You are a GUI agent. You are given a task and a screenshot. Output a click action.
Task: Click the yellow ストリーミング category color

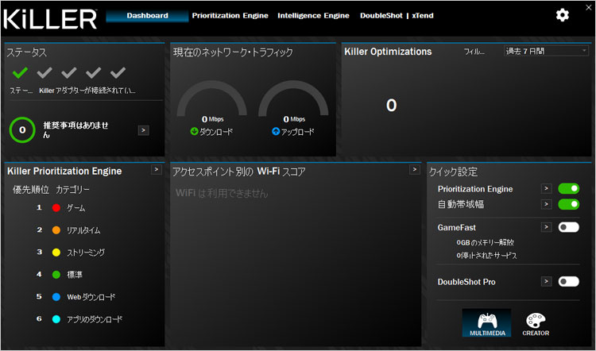point(56,253)
